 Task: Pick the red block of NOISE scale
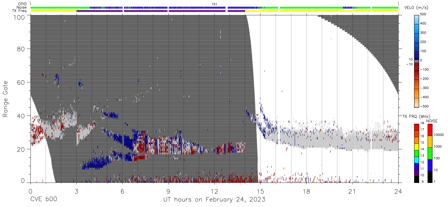430,130
